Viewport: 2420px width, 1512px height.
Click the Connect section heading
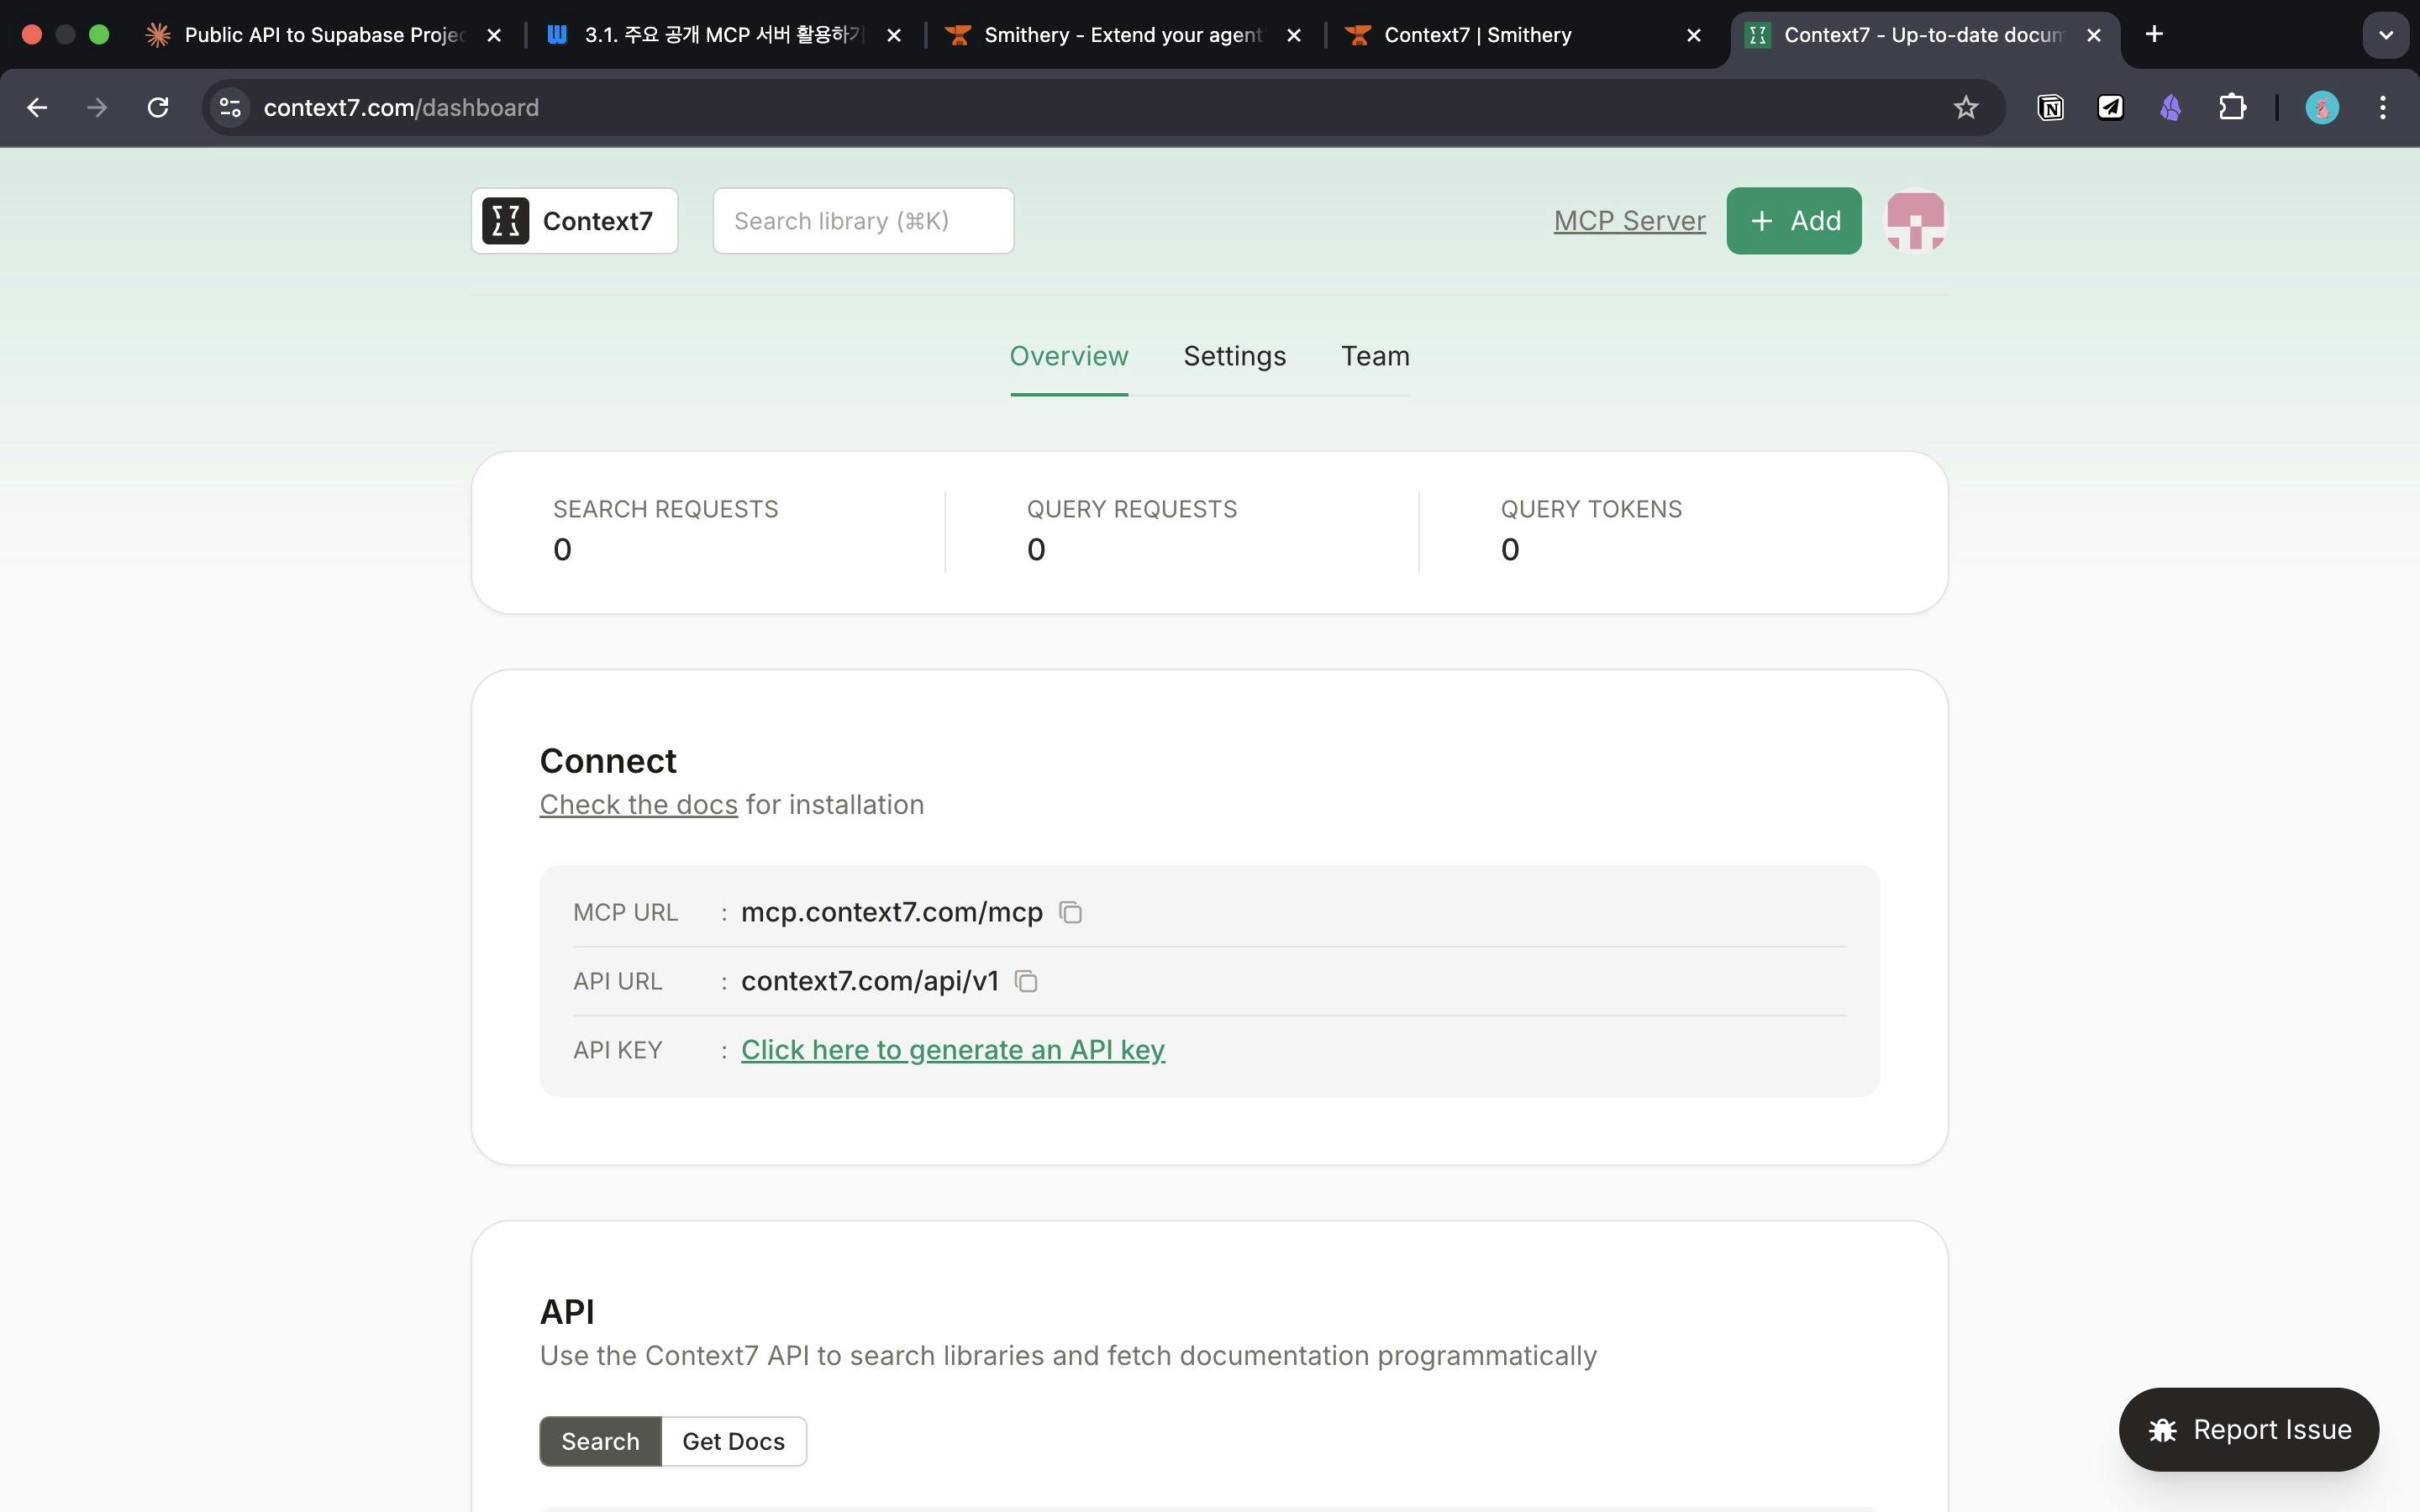(x=608, y=761)
